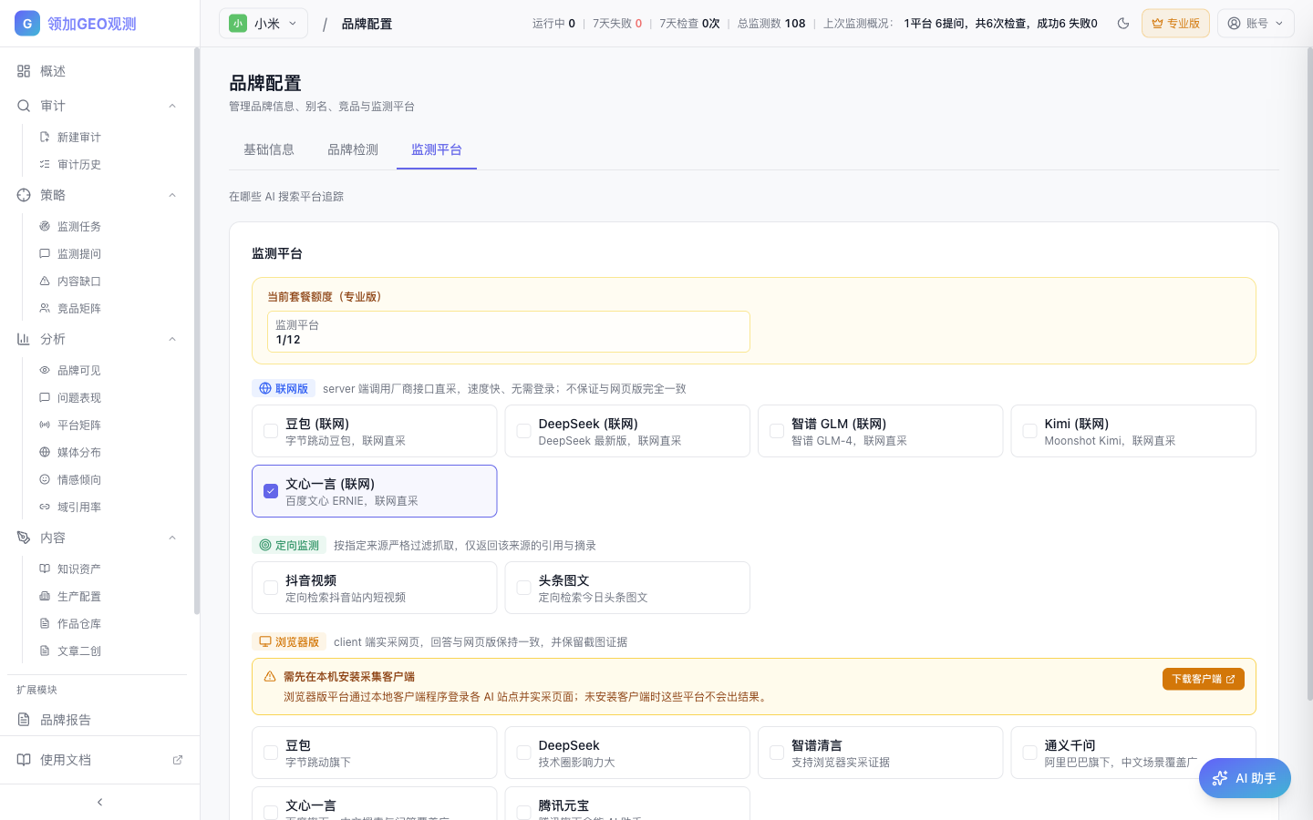Click the 品牌配置 breadcrumb link

367,24
